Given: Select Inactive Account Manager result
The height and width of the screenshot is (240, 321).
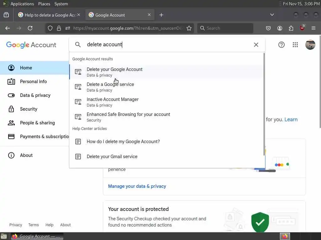Looking at the screenshot, I should coord(167,102).
